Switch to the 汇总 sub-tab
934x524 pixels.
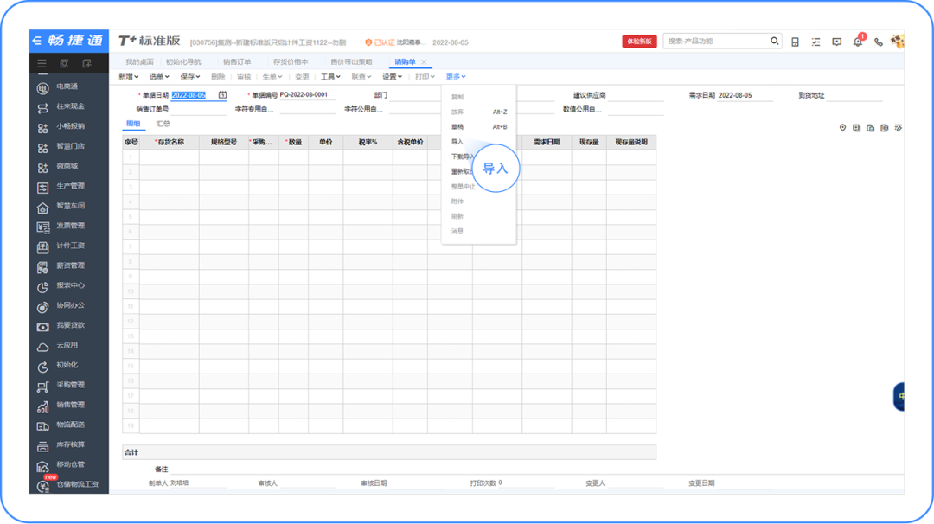click(x=163, y=124)
